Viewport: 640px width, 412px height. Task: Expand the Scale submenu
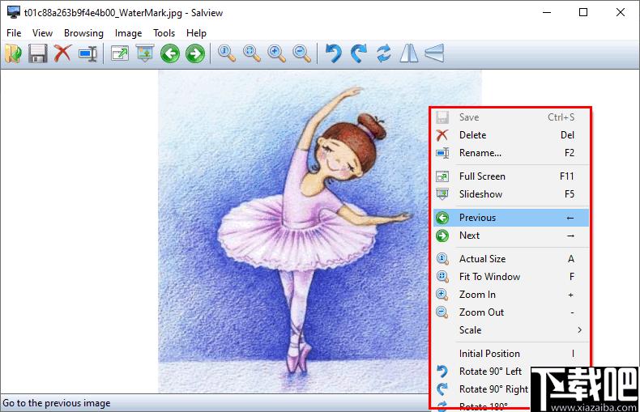click(511, 330)
